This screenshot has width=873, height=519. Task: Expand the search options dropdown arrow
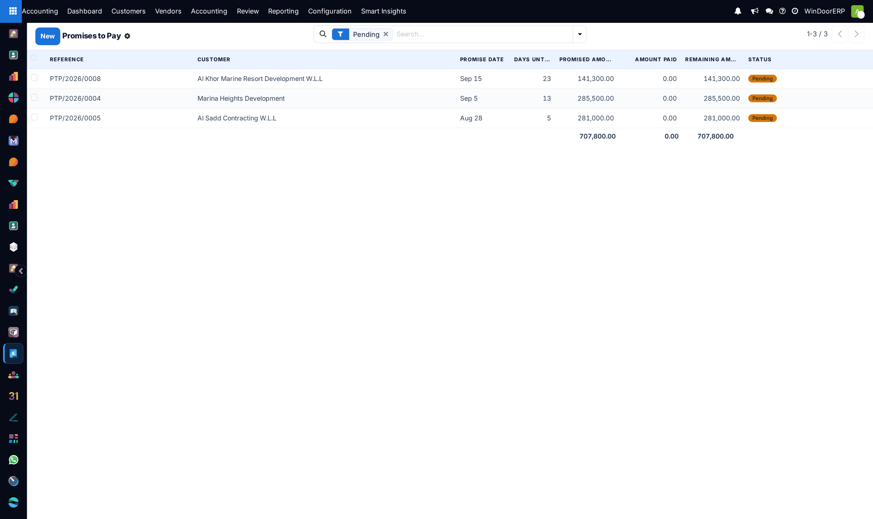[580, 34]
